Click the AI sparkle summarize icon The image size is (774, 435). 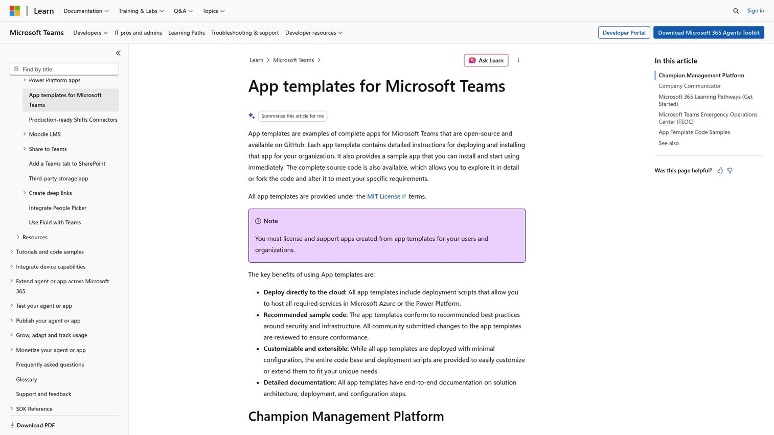252,116
